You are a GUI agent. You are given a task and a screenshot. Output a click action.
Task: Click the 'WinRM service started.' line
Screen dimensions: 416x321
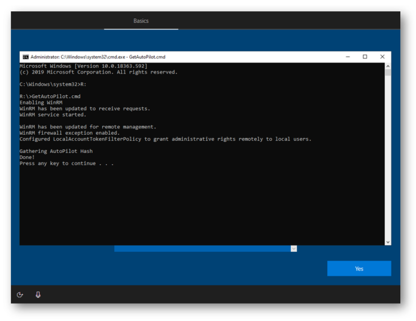pos(53,115)
